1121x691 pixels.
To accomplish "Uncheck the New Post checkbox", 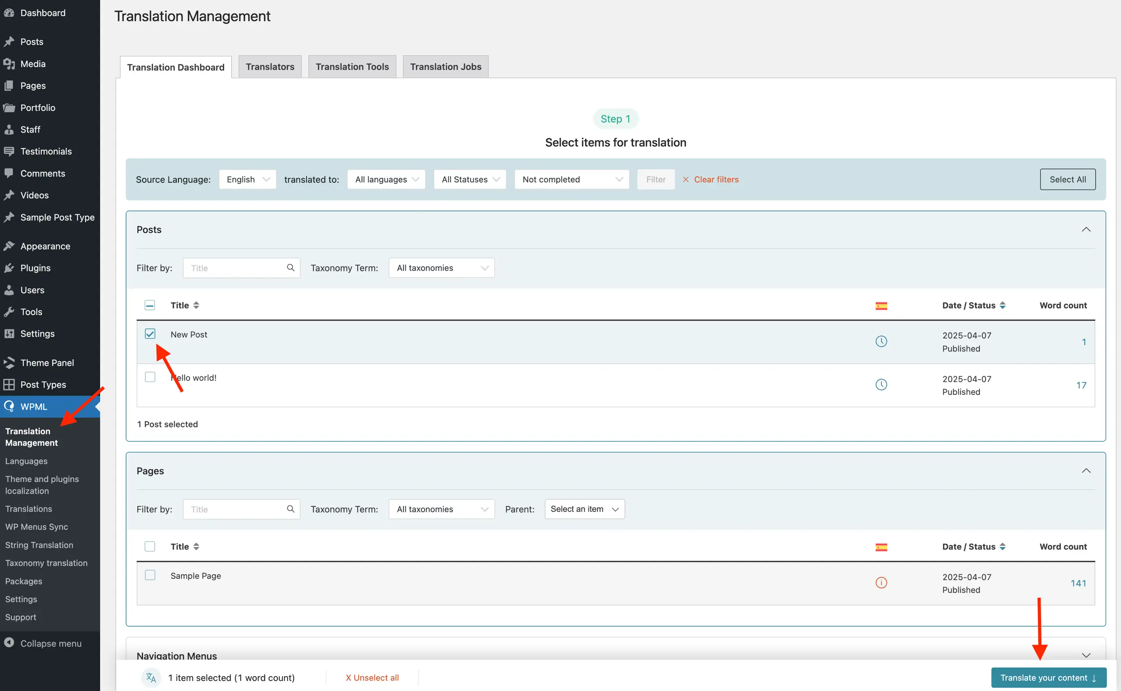I will (x=150, y=333).
